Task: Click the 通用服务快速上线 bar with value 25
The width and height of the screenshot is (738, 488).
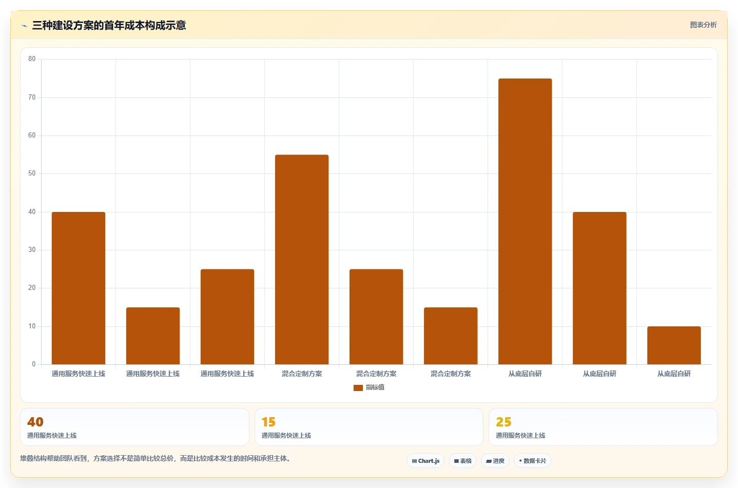Action: pyautogui.click(x=227, y=317)
